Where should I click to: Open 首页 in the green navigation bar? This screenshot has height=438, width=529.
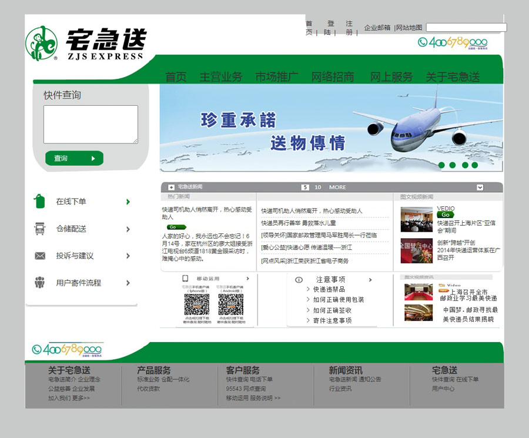click(x=176, y=77)
